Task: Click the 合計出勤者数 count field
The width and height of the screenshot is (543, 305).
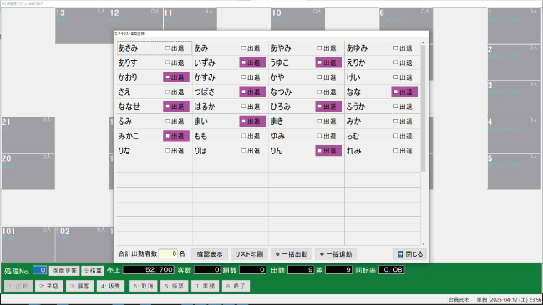Action: pos(168,253)
